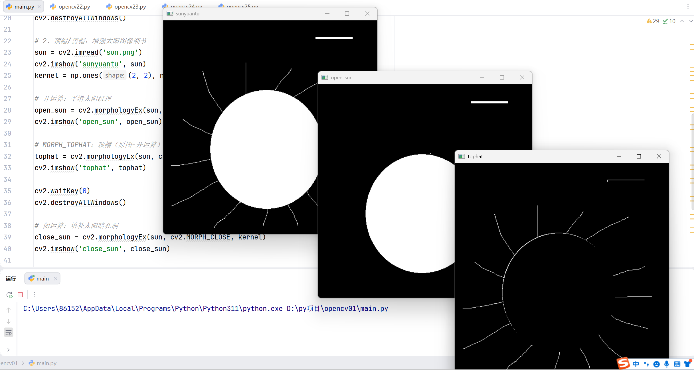This screenshot has width=694, height=370.
Task: Toggle soft-wrap in run console
Action: 9,332
